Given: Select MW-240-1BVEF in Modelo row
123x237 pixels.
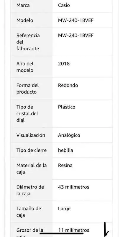Looking at the screenshot, I should 76,20.
